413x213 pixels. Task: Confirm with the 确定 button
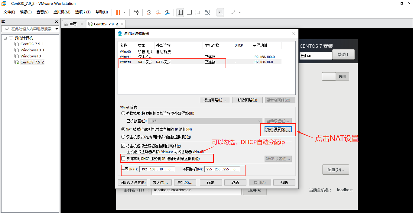click(211, 182)
